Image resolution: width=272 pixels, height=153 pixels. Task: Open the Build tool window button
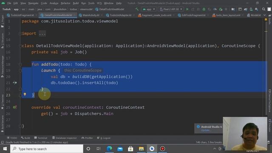pyautogui.click(x=25, y=138)
